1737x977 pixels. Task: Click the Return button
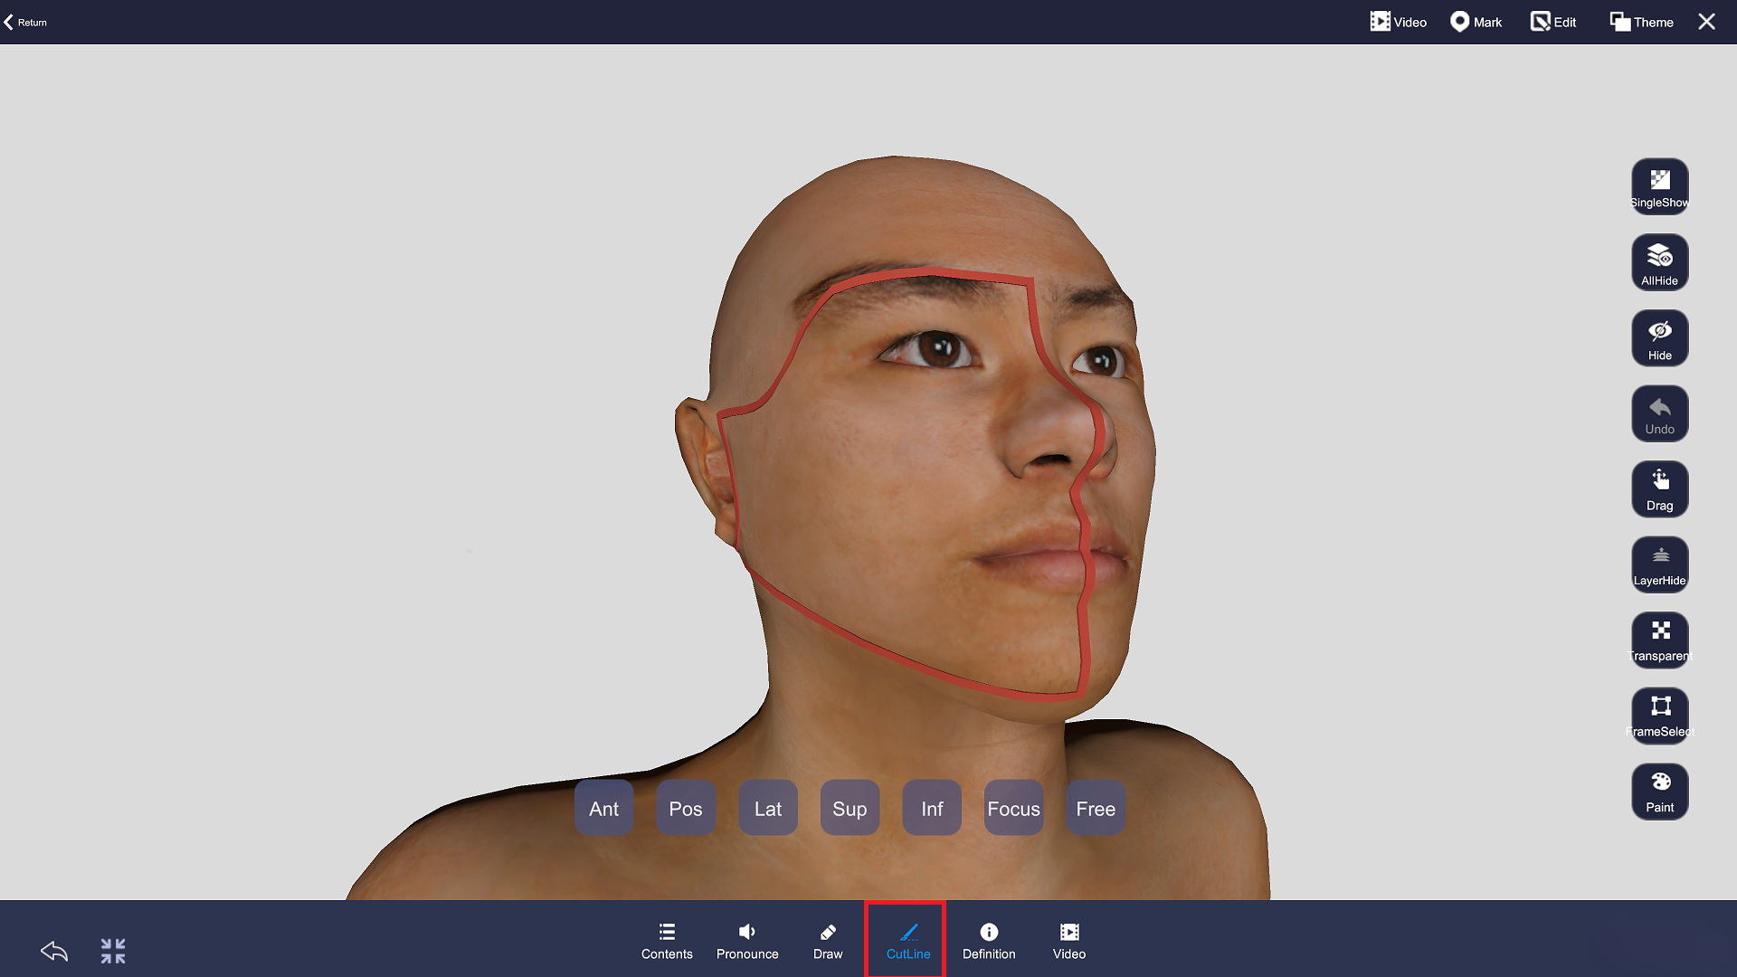pyautogui.click(x=24, y=21)
